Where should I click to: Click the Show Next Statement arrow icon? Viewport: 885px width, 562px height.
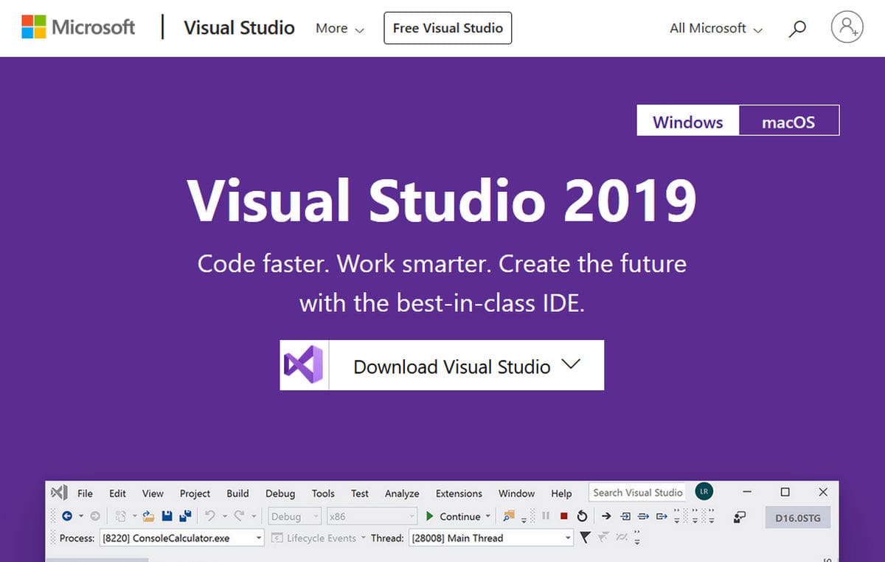[x=606, y=516]
